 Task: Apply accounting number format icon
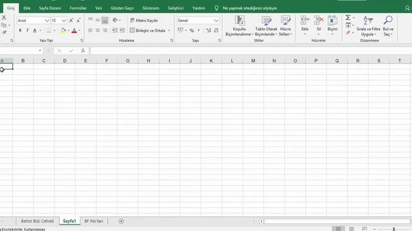(x=180, y=30)
